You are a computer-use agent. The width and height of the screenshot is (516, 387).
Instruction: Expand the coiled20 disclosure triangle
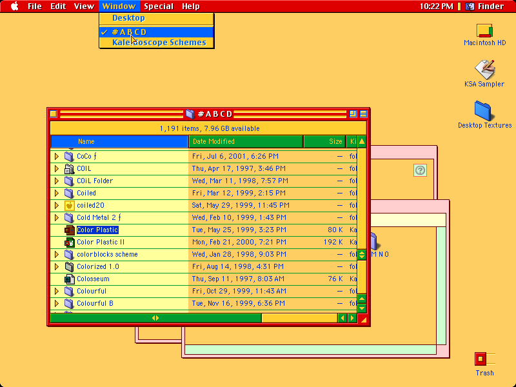[57, 205]
